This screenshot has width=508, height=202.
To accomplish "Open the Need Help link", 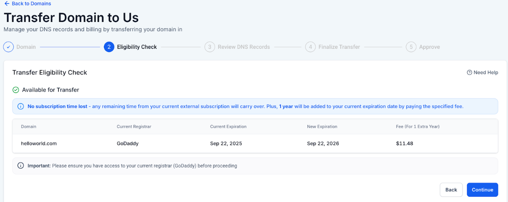I will [x=486, y=73].
